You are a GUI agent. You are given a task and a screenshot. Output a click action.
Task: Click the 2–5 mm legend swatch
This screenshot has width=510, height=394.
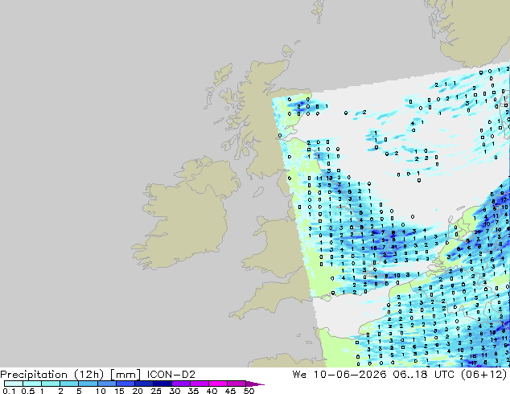coord(69,384)
